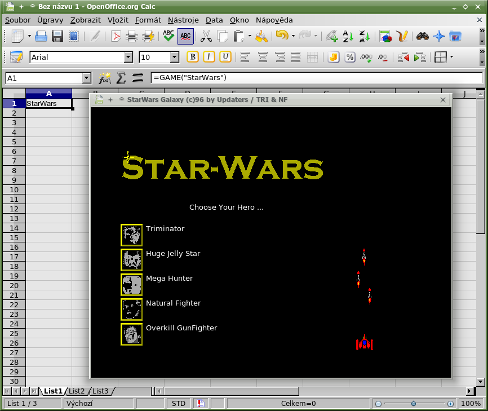Open the Styles and Formatting icon
488x411 pixels.
point(16,57)
